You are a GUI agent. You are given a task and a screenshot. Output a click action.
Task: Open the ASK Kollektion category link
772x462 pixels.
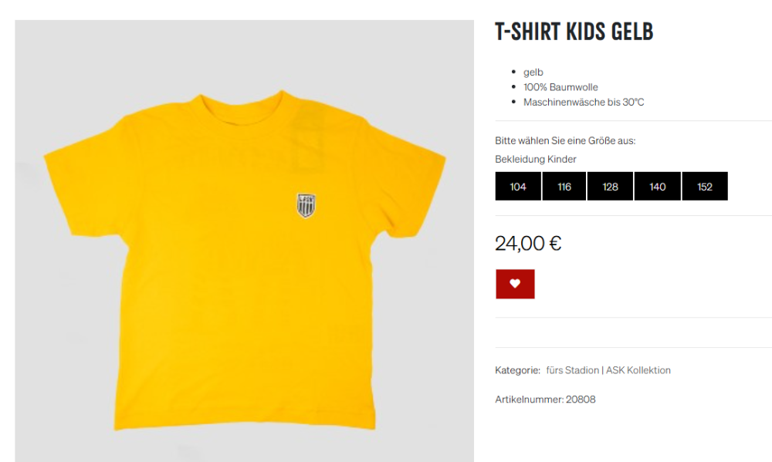pyautogui.click(x=638, y=370)
